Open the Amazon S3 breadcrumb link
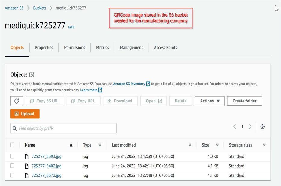The width and height of the screenshot is (281, 186). [14, 8]
